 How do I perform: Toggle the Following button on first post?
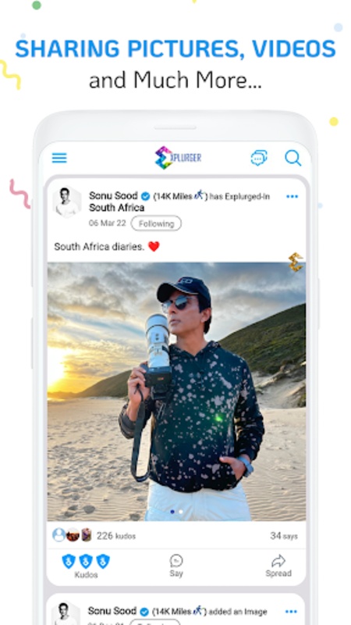[156, 223]
